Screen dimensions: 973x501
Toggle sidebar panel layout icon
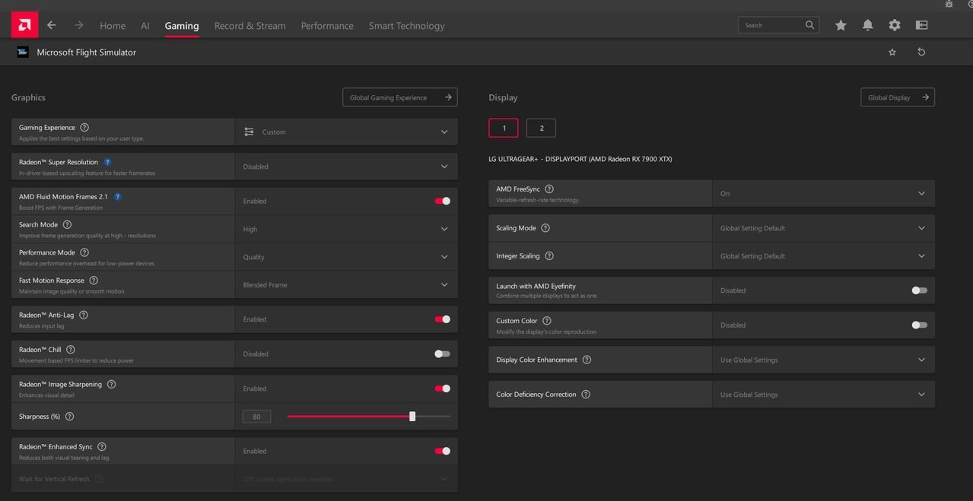(922, 25)
